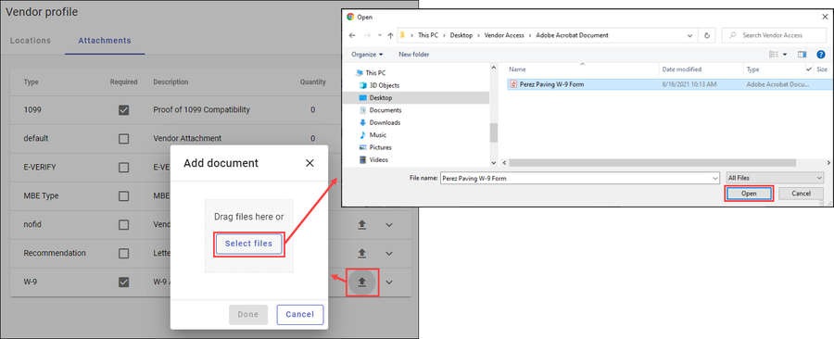Click New folder in Open dialog
The image size is (834, 339).
click(x=414, y=55)
